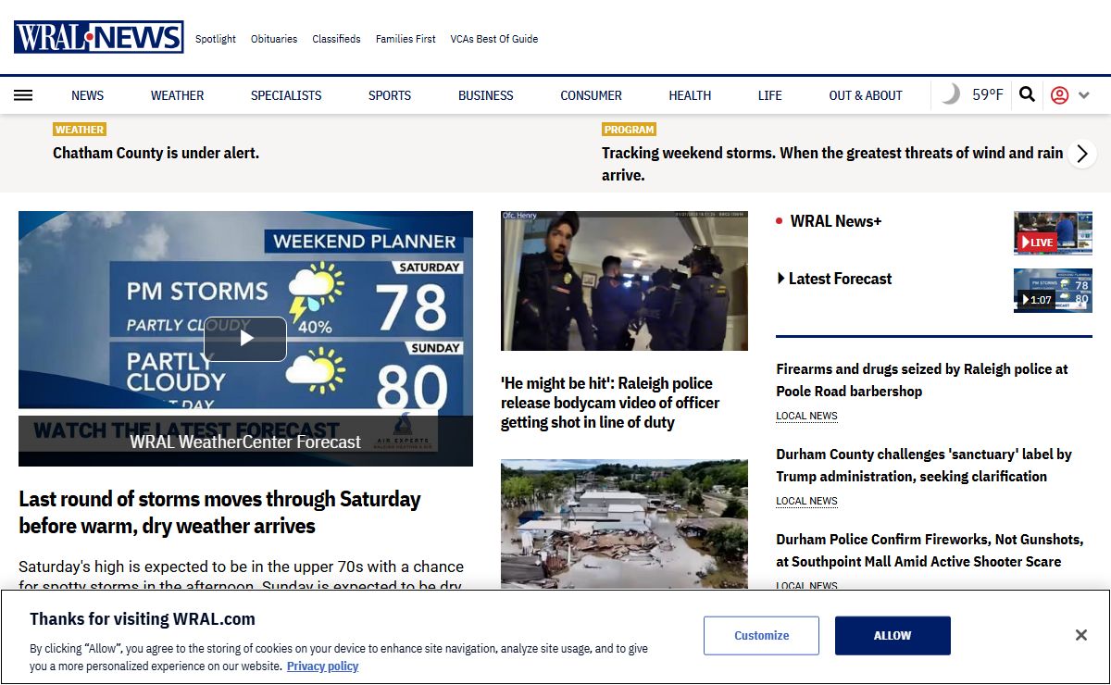The height and width of the screenshot is (685, 1111).
Task: Go to the Classifieds link
Action: pyautogui.click(x=336, y=39)
